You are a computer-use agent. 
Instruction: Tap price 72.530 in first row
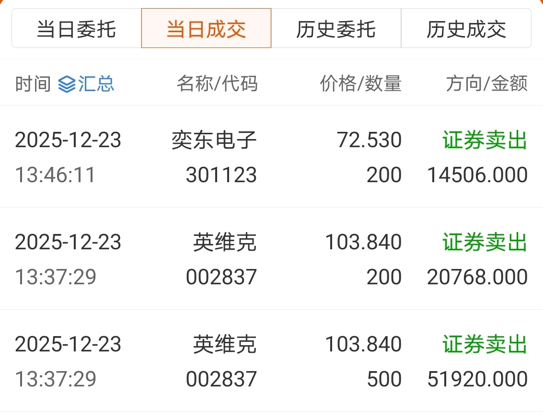(369, 140)
